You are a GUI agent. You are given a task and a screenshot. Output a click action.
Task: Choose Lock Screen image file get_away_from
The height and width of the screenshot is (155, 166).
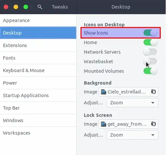128,124
